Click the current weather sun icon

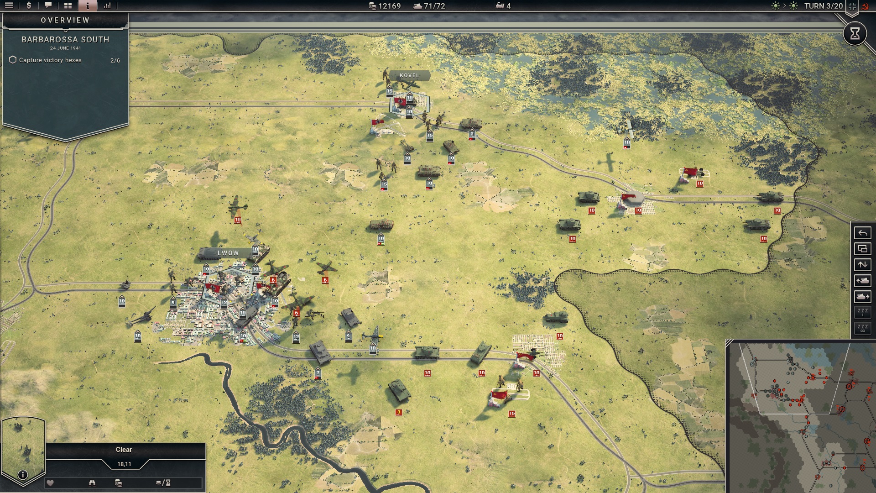[776, 6]
